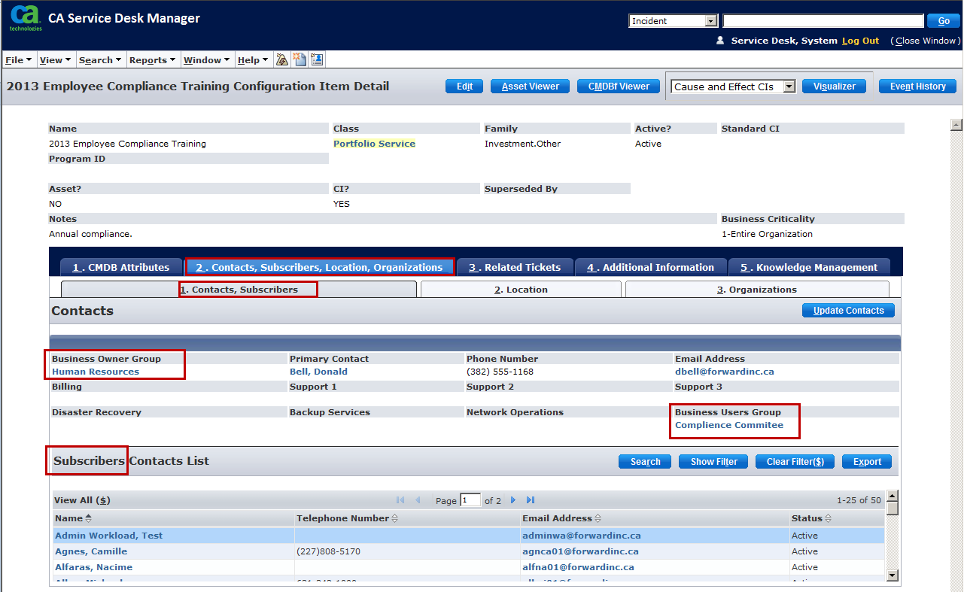The width and height of the screenshot is (964, 592).
Task: Select the Location sub-tab
Action: (521, 290)
